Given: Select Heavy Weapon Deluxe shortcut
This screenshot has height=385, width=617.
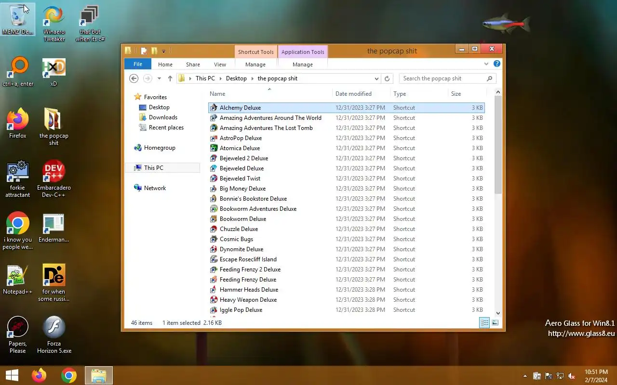Looking at the screenshot, I should 346,300.
